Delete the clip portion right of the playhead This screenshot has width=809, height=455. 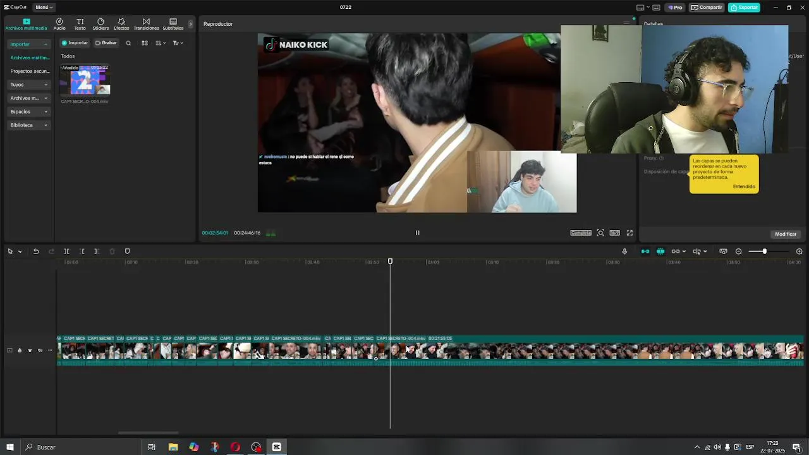pos(97,252)
